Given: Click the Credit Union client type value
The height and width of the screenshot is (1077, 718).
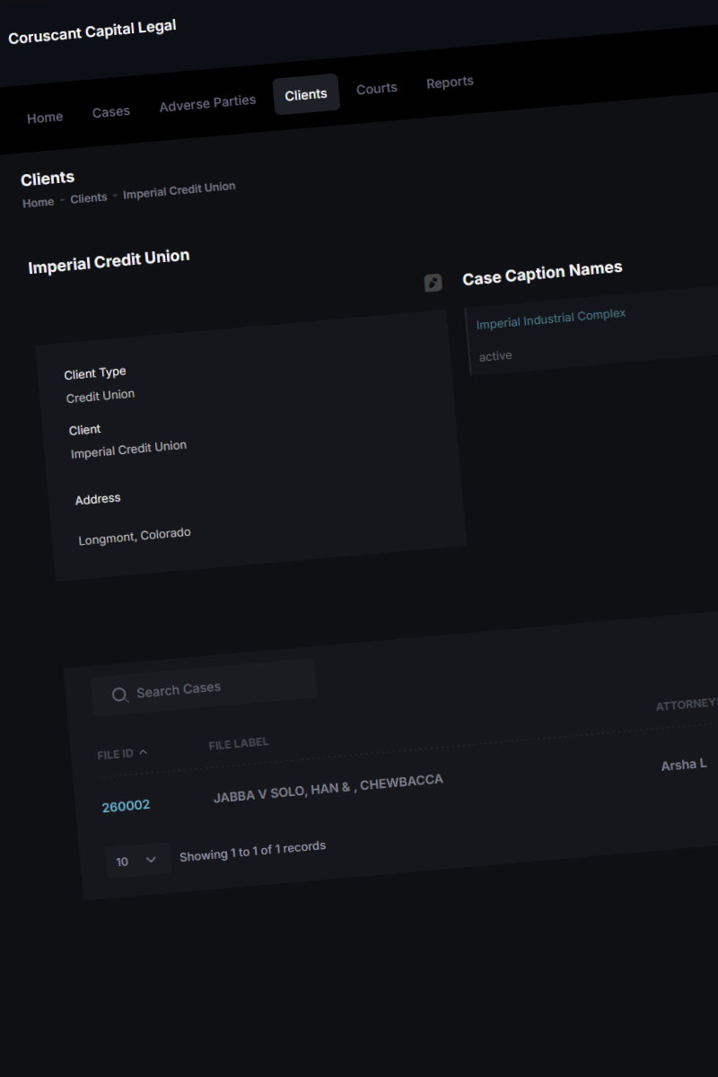Looking at the screenshot, I should point(101,396).
